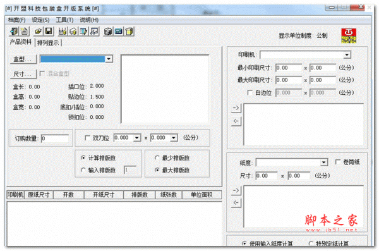
Task: Click the 排版数 column header
Action: pos(140,195)
